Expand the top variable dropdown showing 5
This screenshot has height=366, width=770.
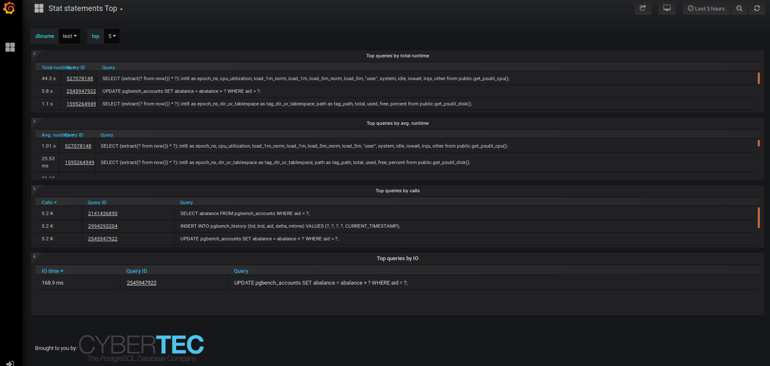[112, 36]
